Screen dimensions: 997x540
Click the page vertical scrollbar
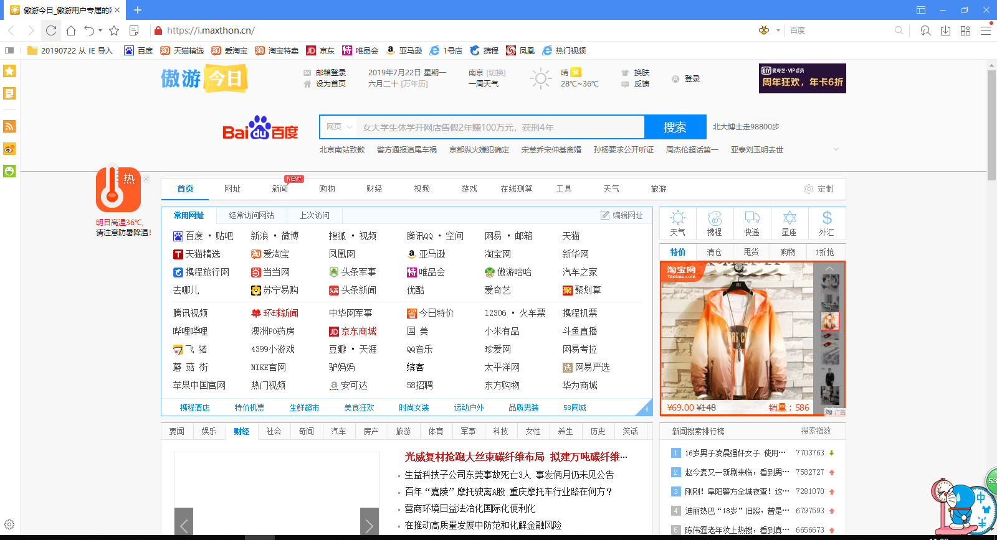pos(991,124)
